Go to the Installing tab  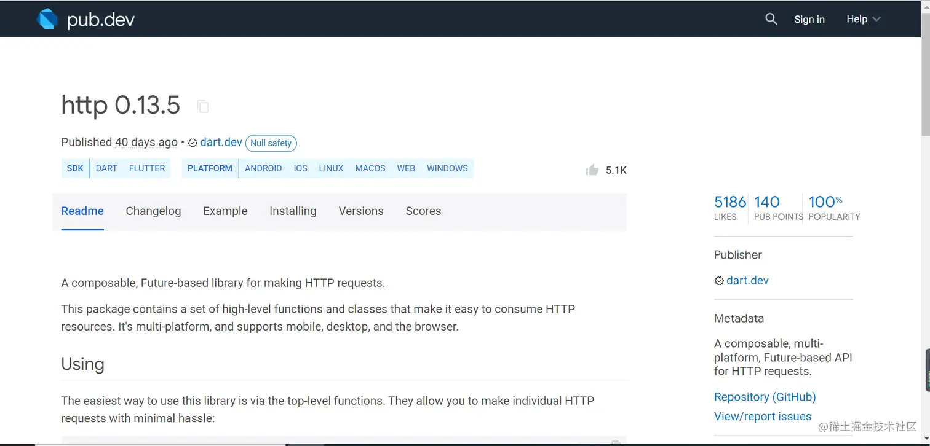[293, 211]
